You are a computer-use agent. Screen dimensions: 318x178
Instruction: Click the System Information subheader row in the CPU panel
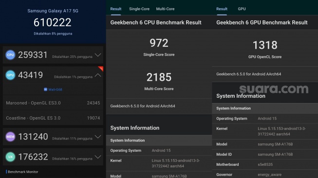pos(159,141)
